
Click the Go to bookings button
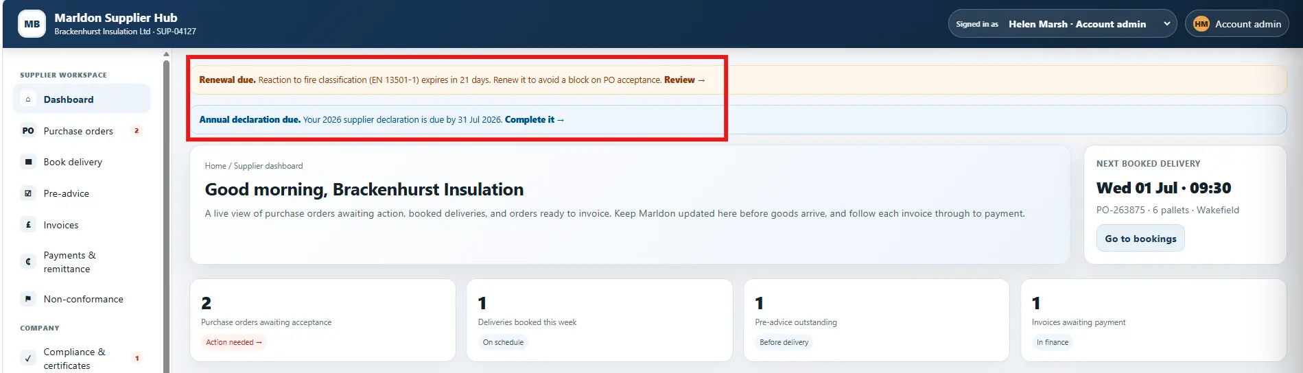[x=1140, y=239]
